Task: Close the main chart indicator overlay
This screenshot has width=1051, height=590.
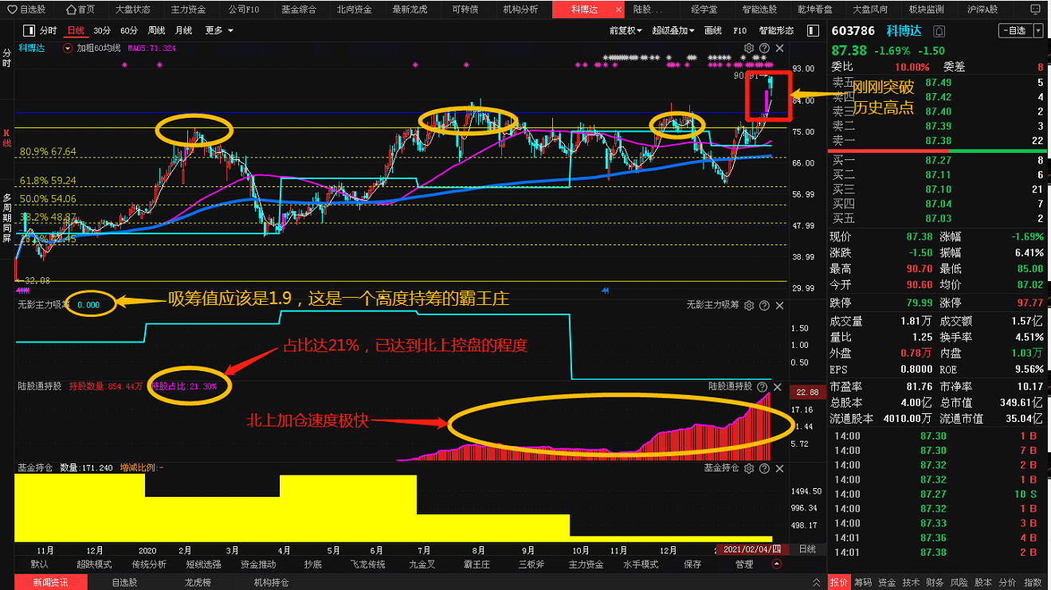Action: click(780, 48)
